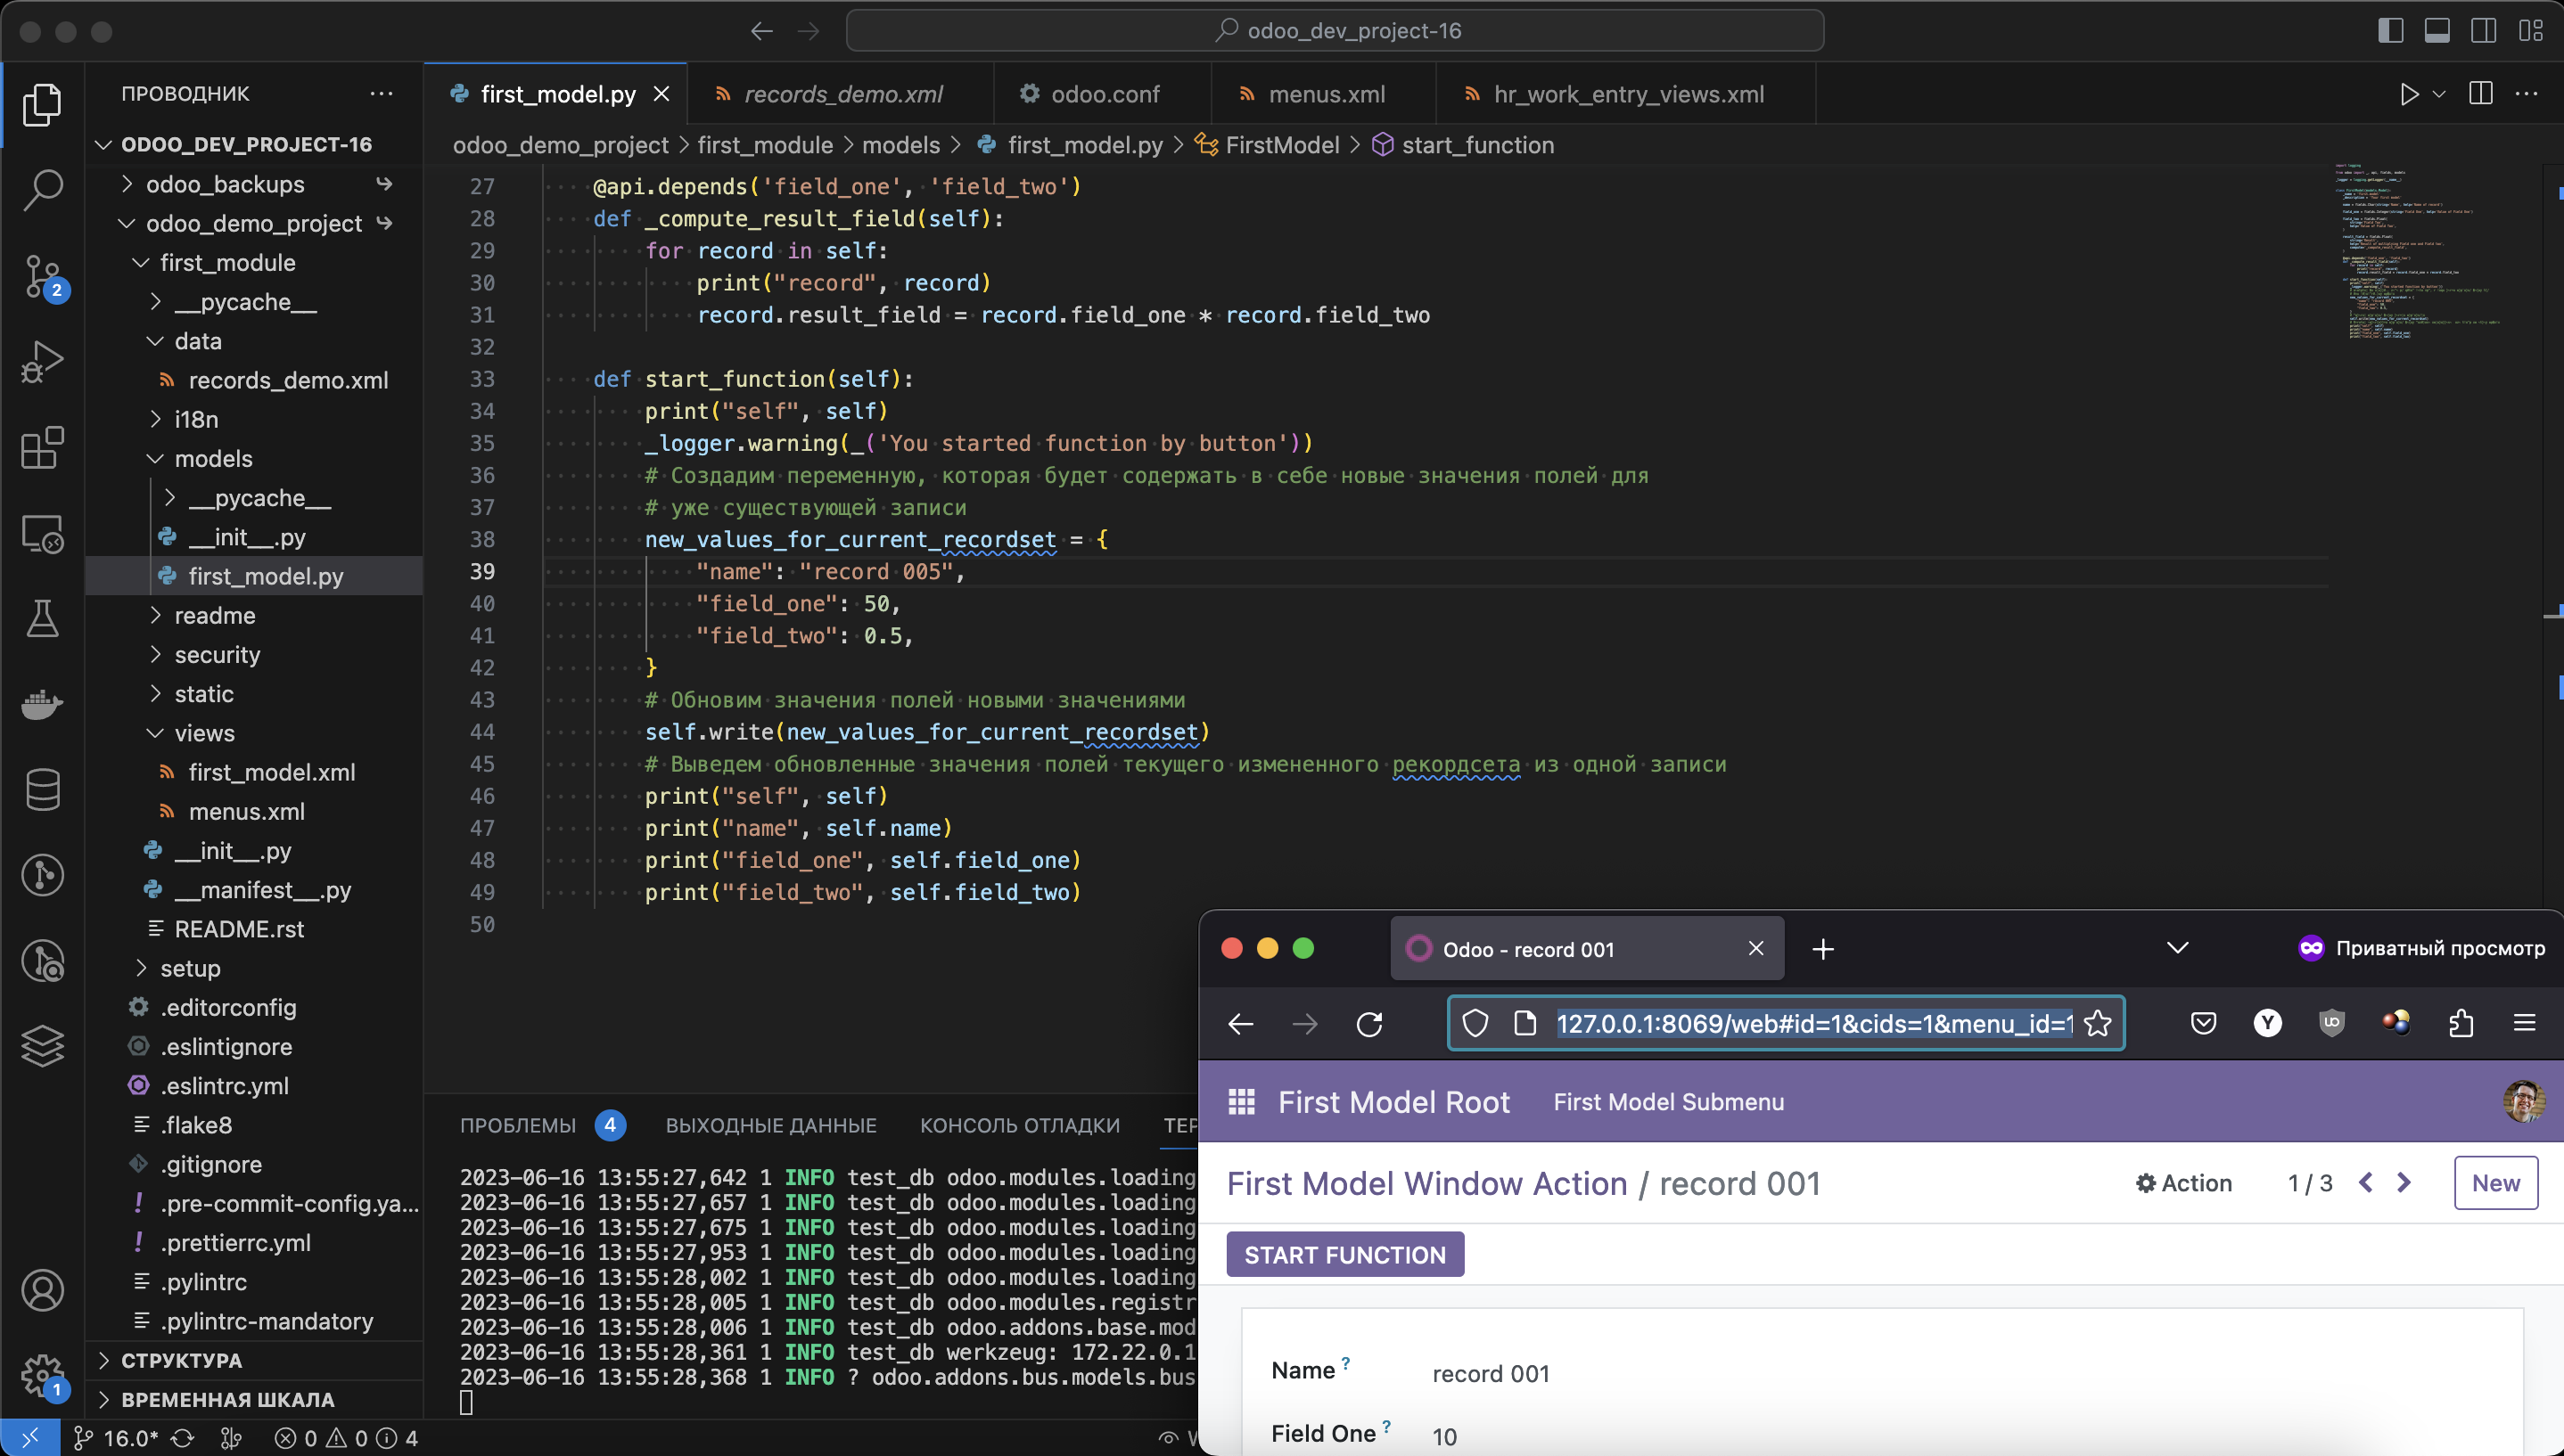This screenshot has width=2564, height=1456.
Task: Open the Extensions view
Action: pyautogui.click(x=42, y=447)
